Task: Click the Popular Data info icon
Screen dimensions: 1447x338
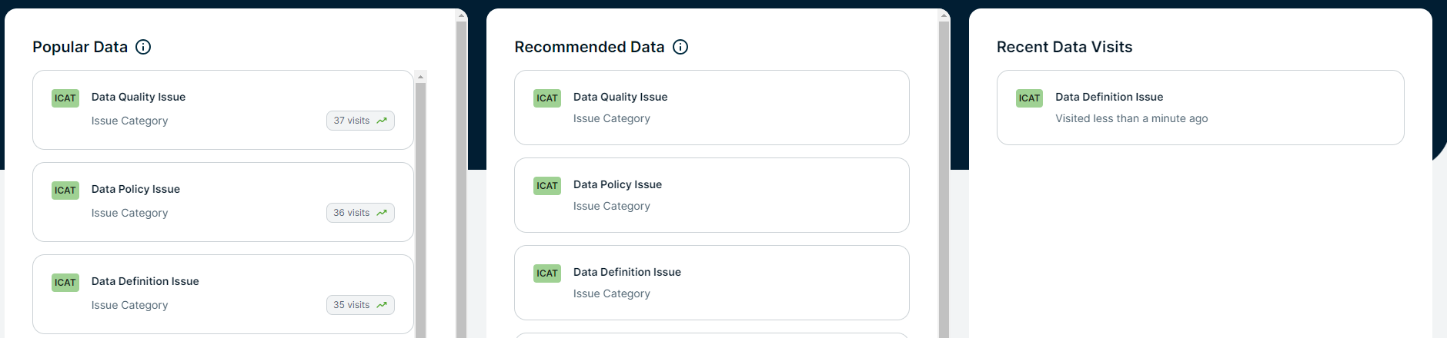Action: (143, 47)
